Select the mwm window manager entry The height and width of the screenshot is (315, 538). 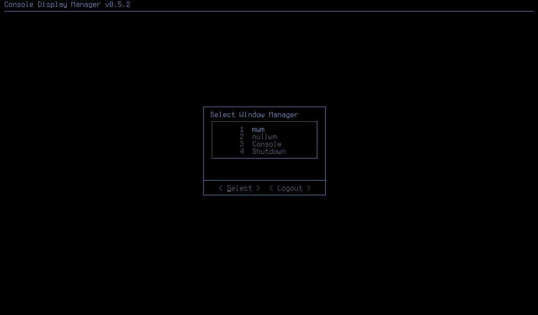pyautogui.click(x=257, y=129)
